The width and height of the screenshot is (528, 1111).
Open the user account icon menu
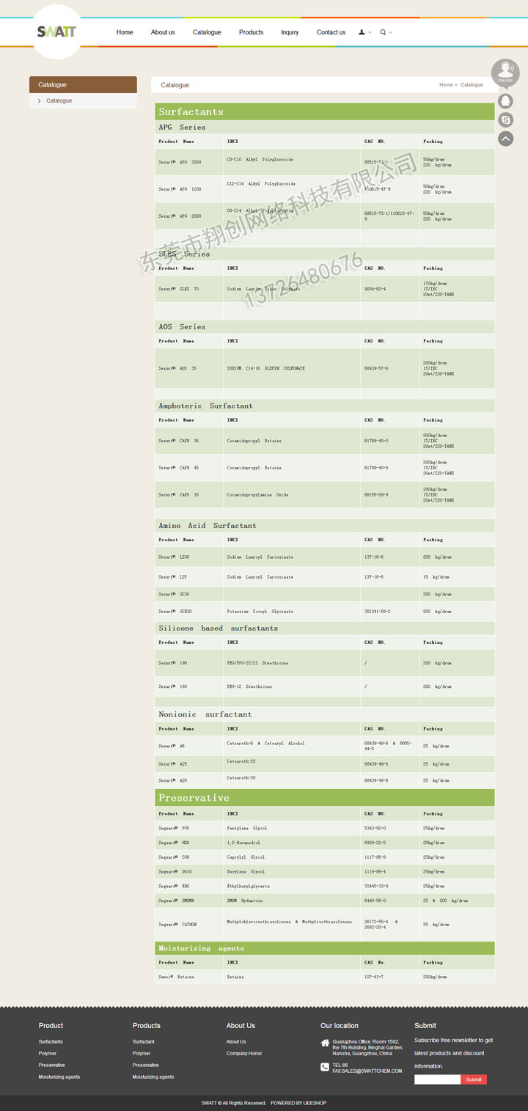click(x=362, y=32)
